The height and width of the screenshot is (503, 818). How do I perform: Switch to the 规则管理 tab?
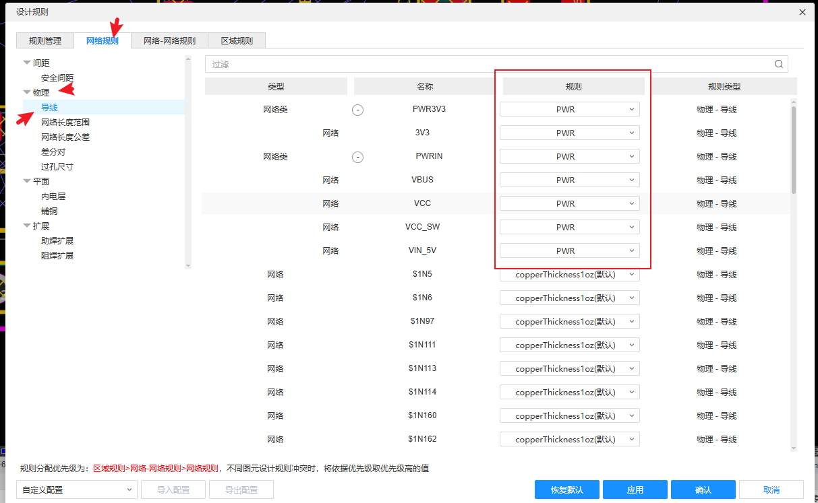[x=45, y=40]
